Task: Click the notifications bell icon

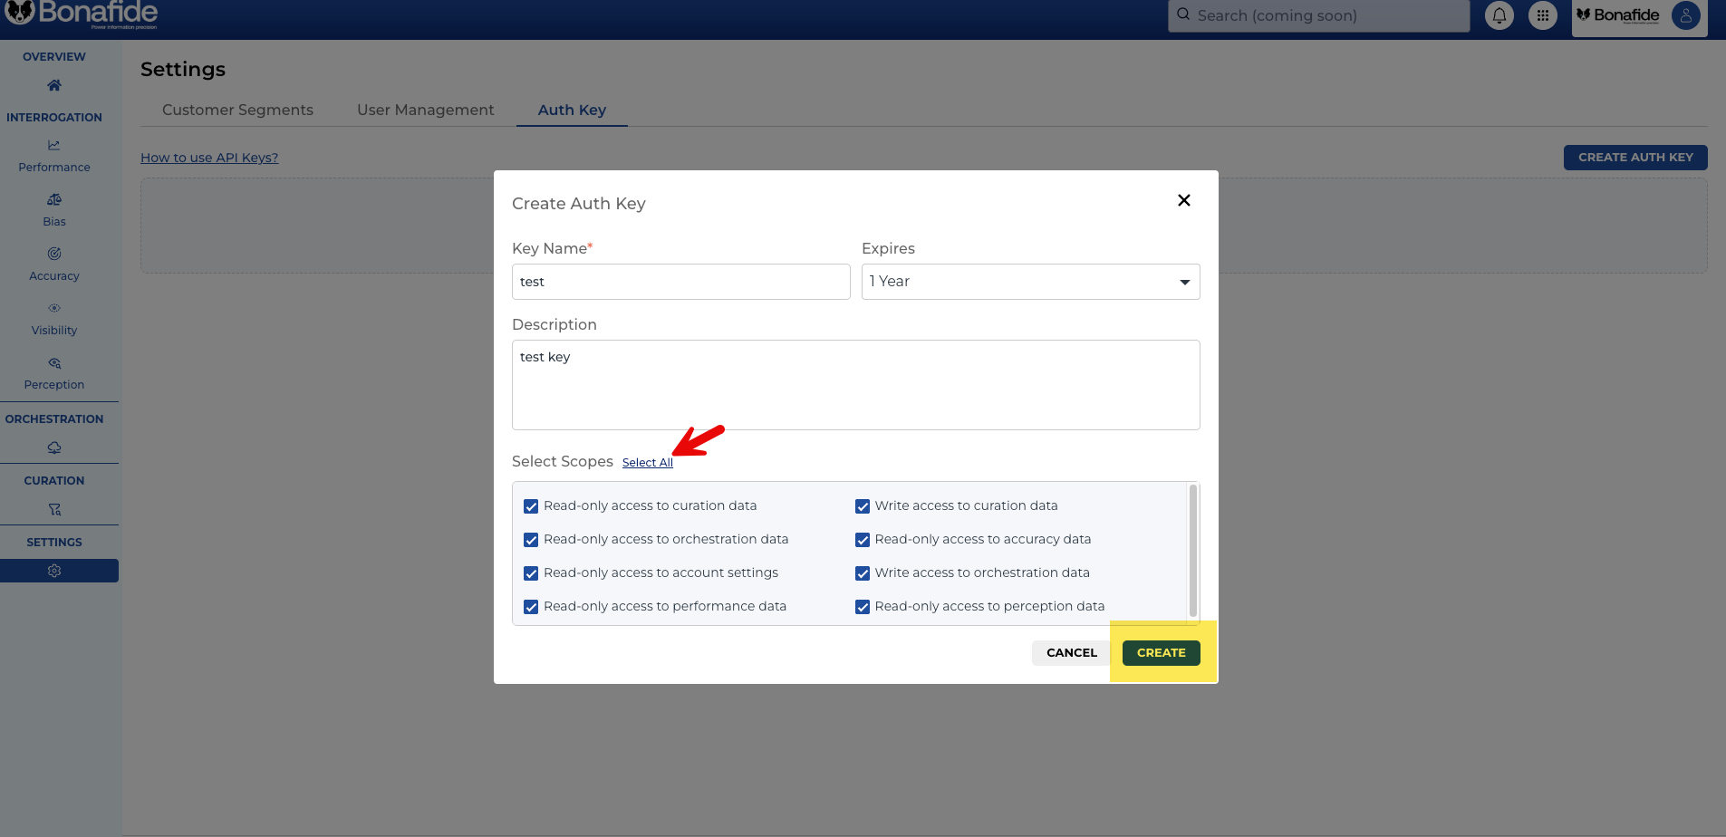Action: 1499,15
